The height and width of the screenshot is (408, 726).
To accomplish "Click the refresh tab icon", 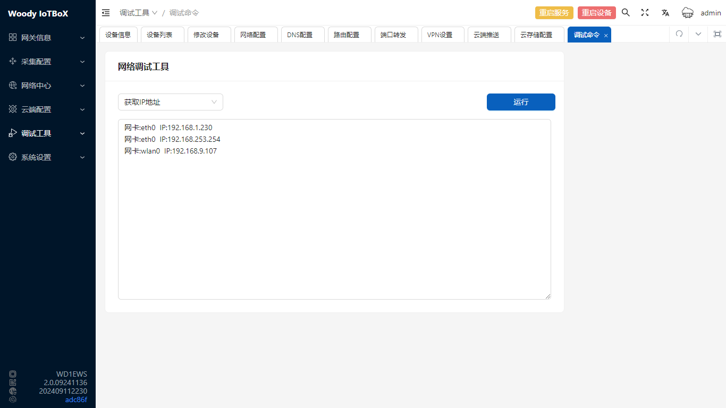I will (679, 34).
